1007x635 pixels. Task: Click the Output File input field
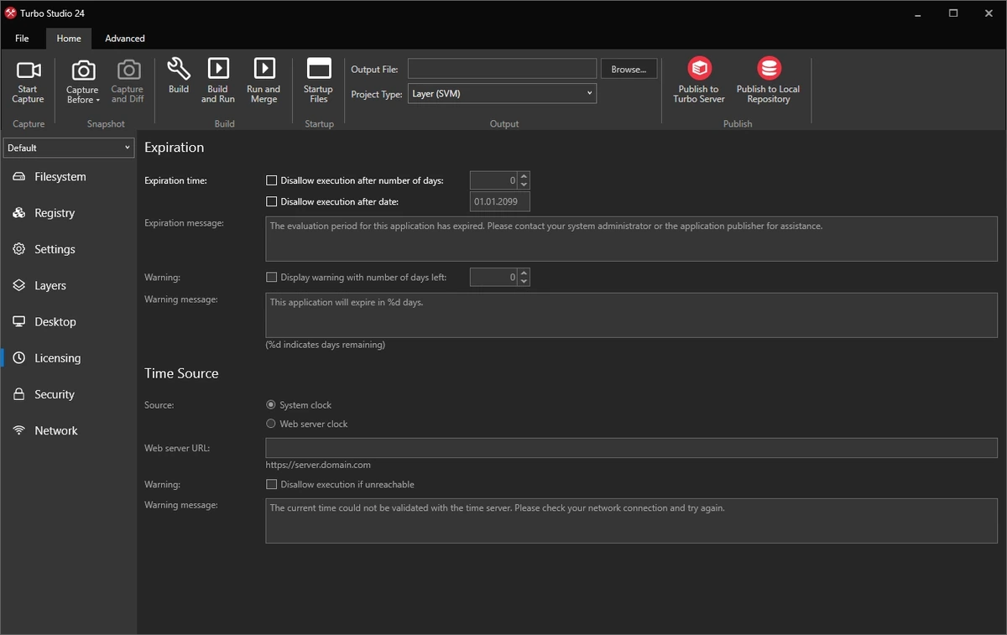pos(502,69)
